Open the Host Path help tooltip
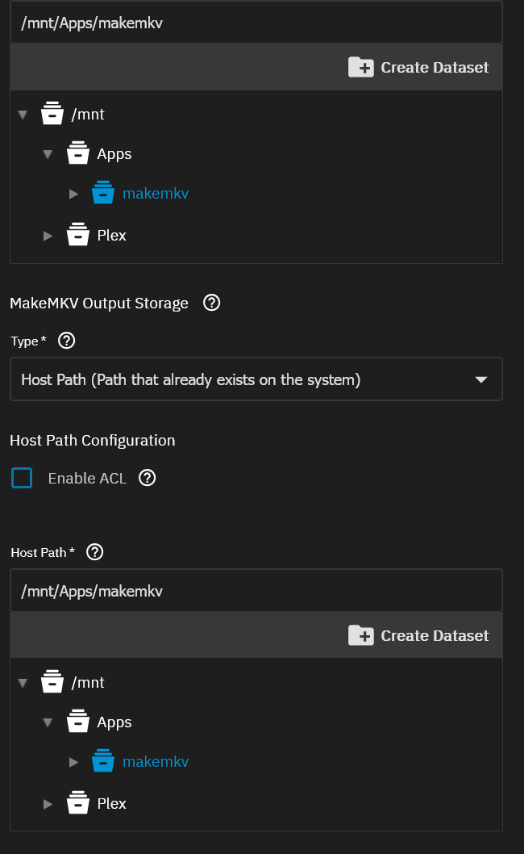524x854 pixels. tap(95, 552)
